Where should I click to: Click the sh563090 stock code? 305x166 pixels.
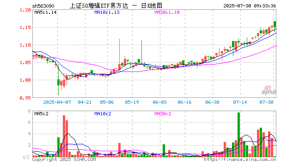point(43,6)
